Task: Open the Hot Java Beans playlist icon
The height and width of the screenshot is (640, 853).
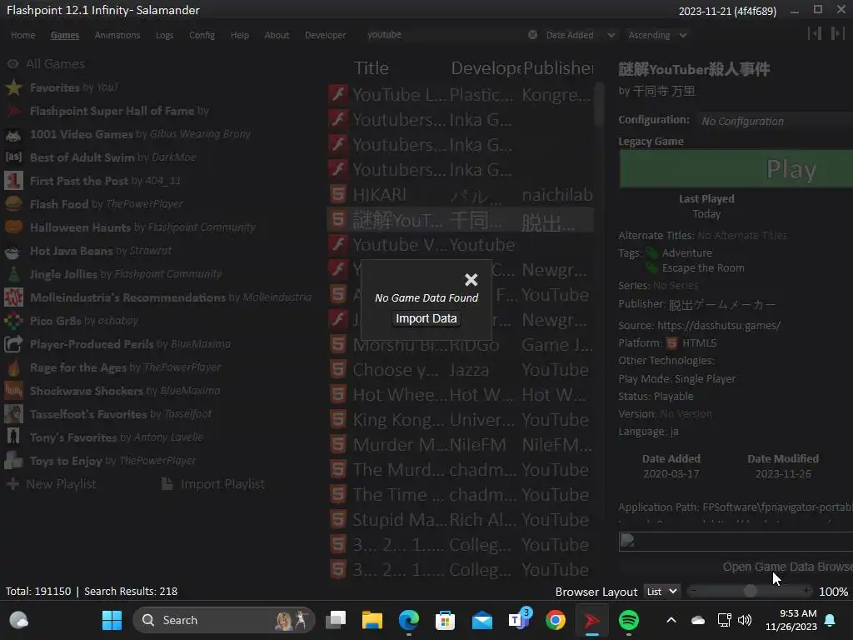Action: [13, 251]
